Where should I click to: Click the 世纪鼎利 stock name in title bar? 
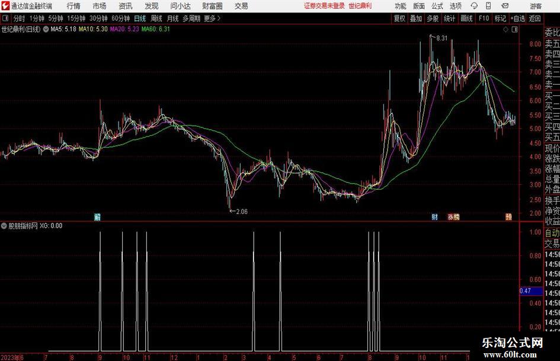pyautogui.click(x=360, y=6)
